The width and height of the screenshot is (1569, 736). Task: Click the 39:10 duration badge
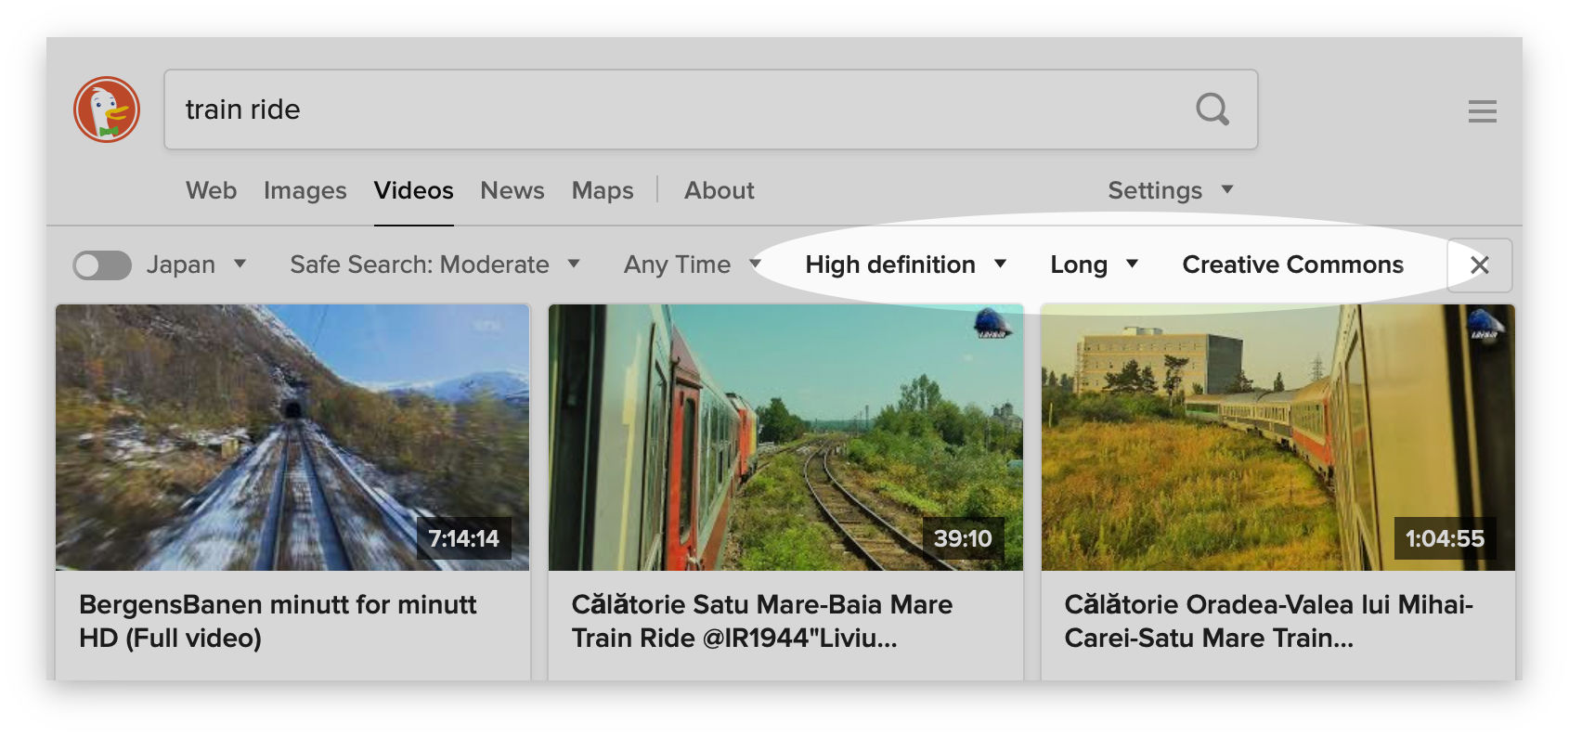click(963, 538)
